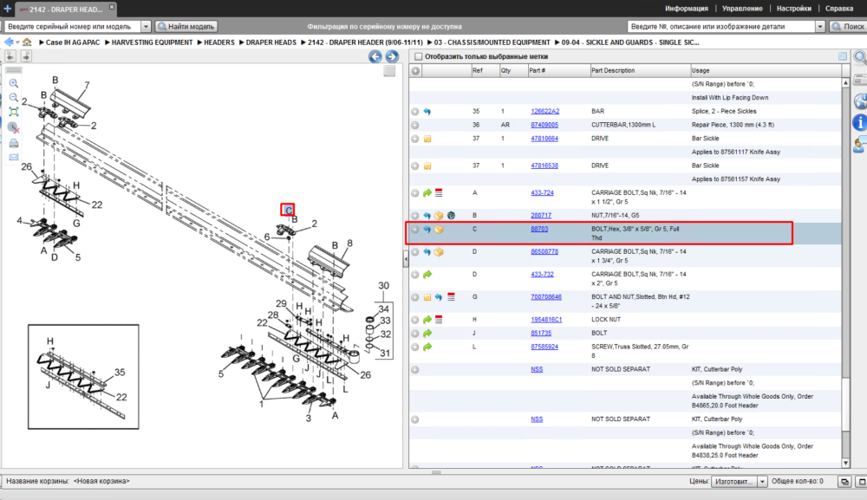Open blue info icon on right sidebar

[x=860, y=123]
